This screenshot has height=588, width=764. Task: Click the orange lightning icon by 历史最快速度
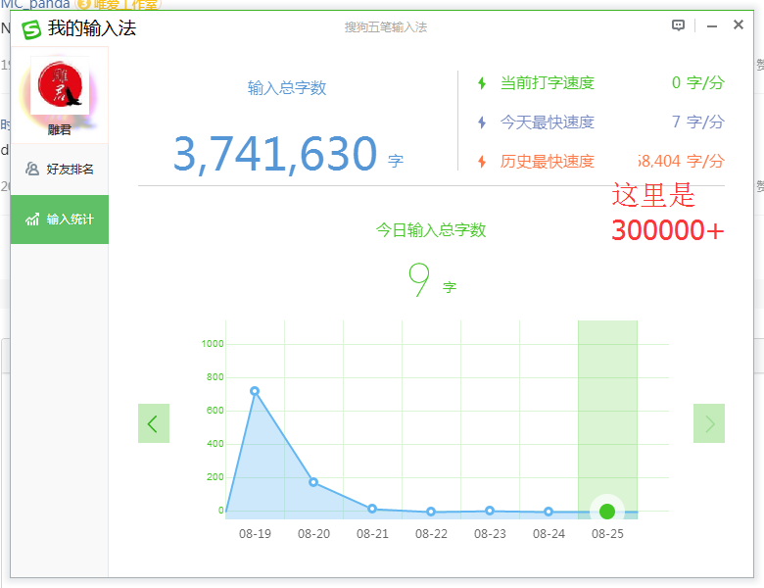tap(482, 162)
